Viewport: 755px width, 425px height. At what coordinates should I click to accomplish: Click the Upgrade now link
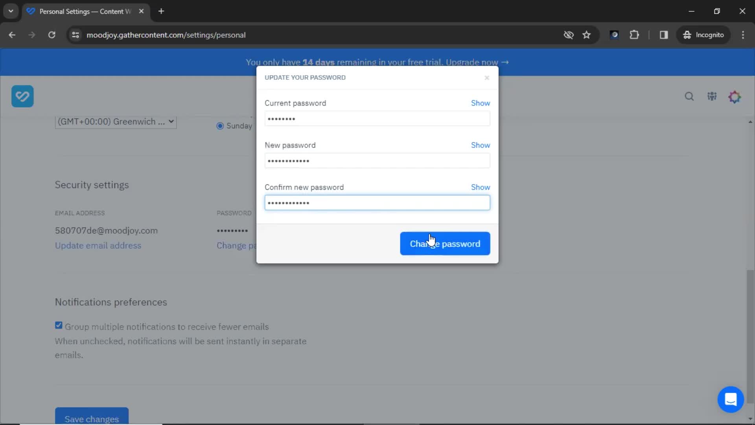(477, 62)
